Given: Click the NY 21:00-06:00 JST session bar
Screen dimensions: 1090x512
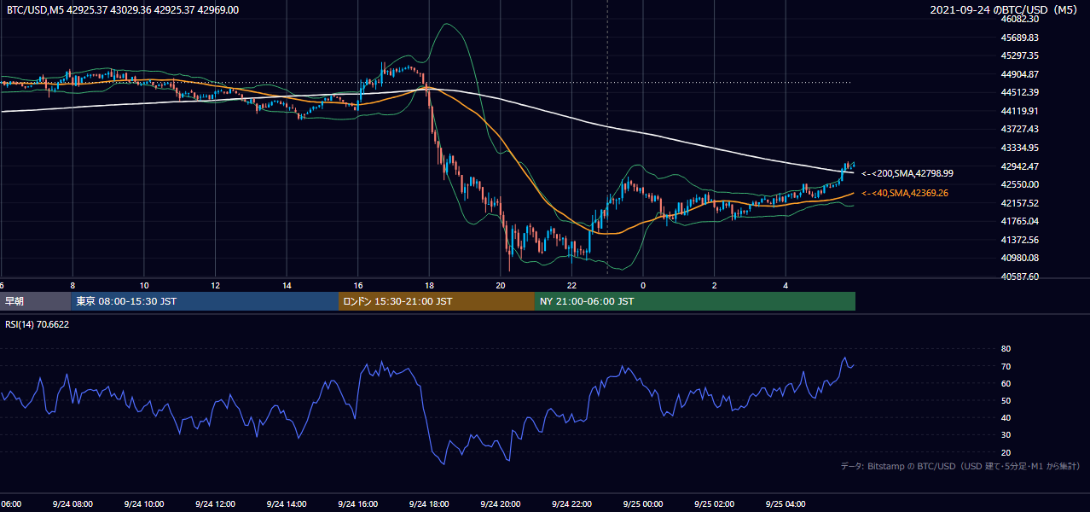Looking at the screenshot, I should click(695, 301).
